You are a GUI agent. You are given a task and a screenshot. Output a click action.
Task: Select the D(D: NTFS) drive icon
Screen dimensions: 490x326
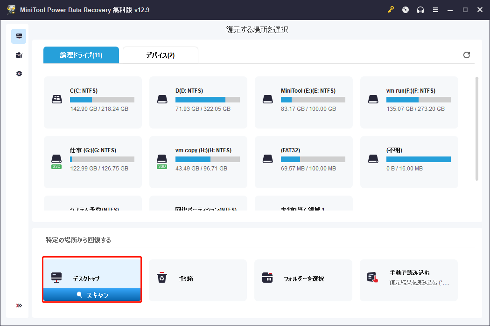coord(162,99)
